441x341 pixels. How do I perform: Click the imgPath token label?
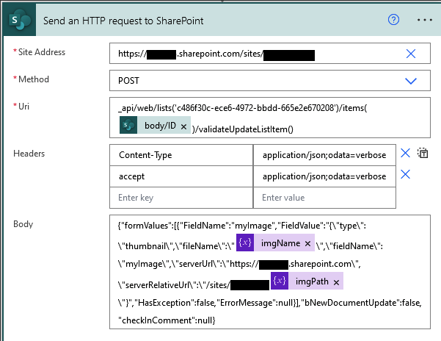312,281
